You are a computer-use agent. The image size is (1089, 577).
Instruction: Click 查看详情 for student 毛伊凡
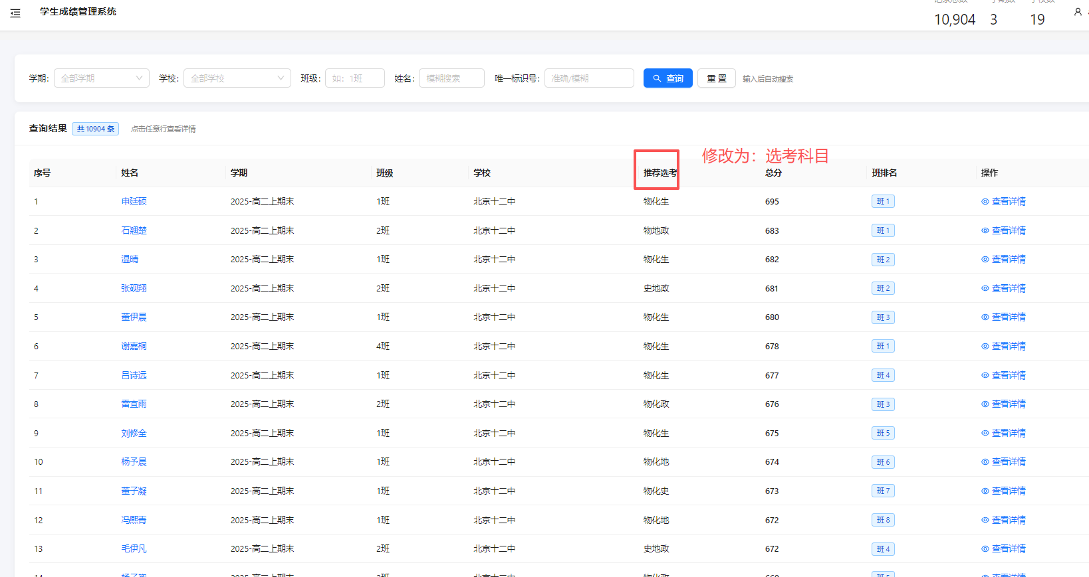1008,549
